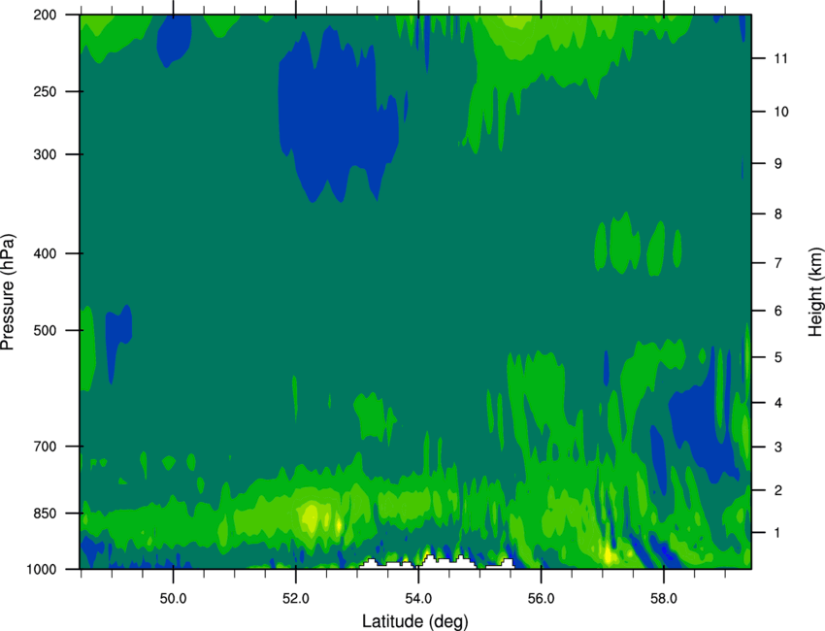Click the 54.0 latitude tick label
The image size is (825, 631).
[x=418, y=599]
